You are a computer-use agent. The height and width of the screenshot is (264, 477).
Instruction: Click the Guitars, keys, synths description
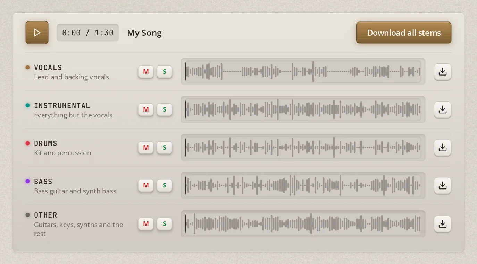78,229
